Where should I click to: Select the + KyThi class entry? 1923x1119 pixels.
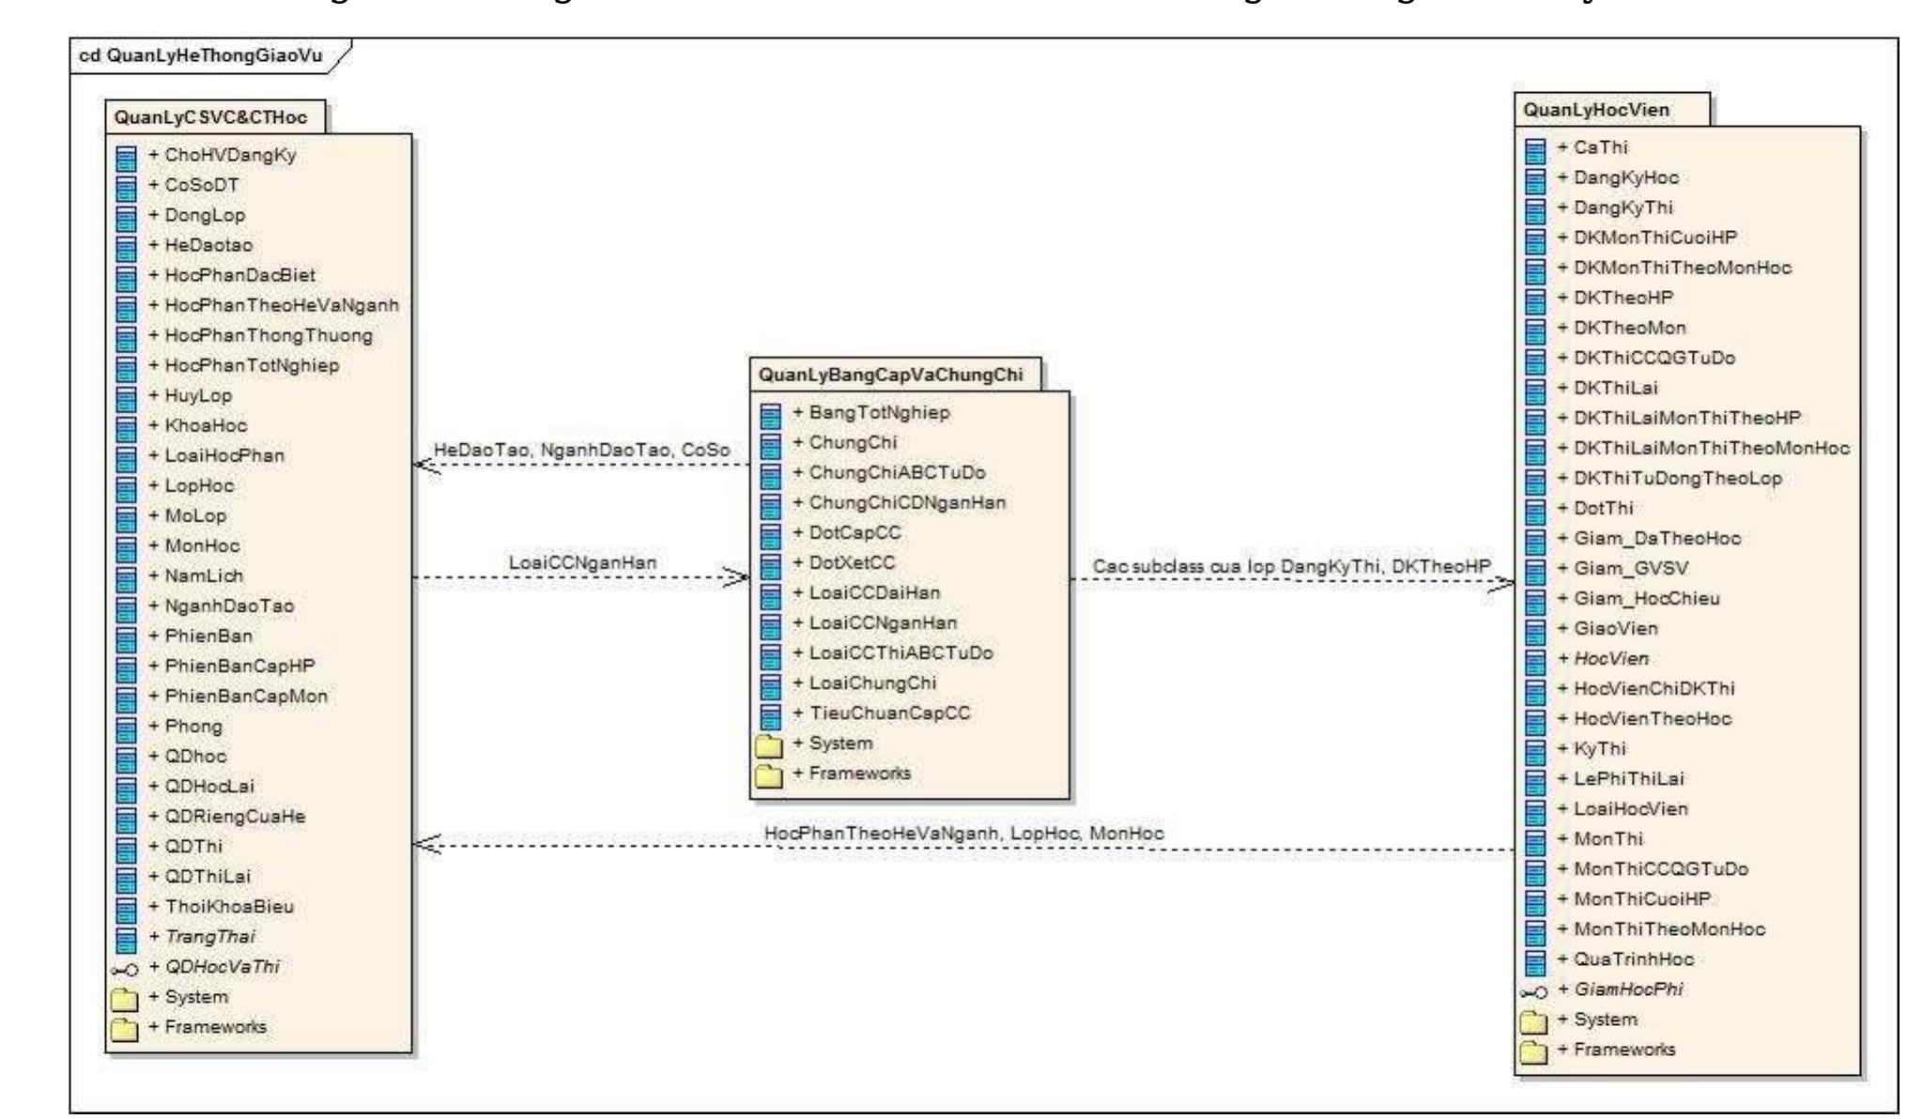coord(1592,748)
